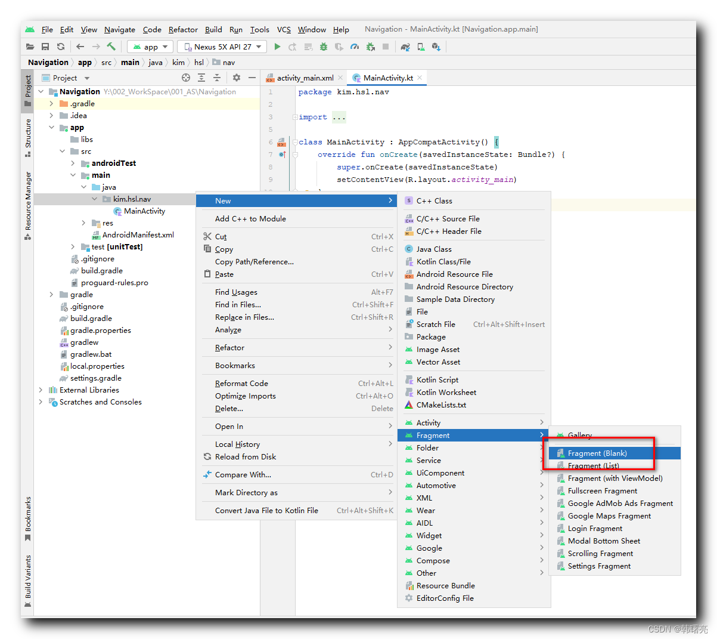Expand the .idea folder in tree

[52, 116]
